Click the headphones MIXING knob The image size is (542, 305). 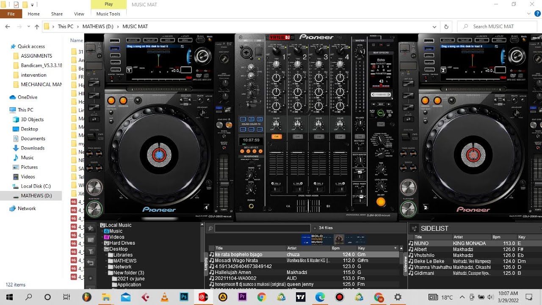[x=251, y=174]
